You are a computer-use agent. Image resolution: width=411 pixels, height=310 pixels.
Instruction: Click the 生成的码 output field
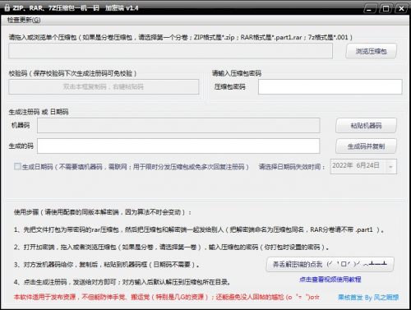(178, 146)
